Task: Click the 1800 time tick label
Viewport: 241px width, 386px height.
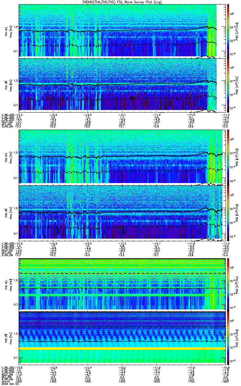Action: point(225,381)
